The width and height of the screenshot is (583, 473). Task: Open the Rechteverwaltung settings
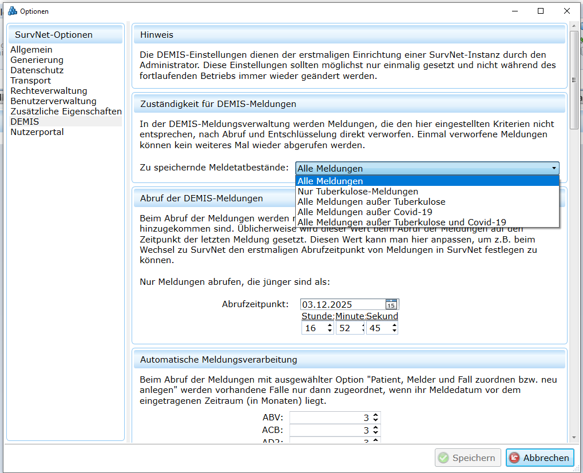pyautogui.click(x=49, y=91)
